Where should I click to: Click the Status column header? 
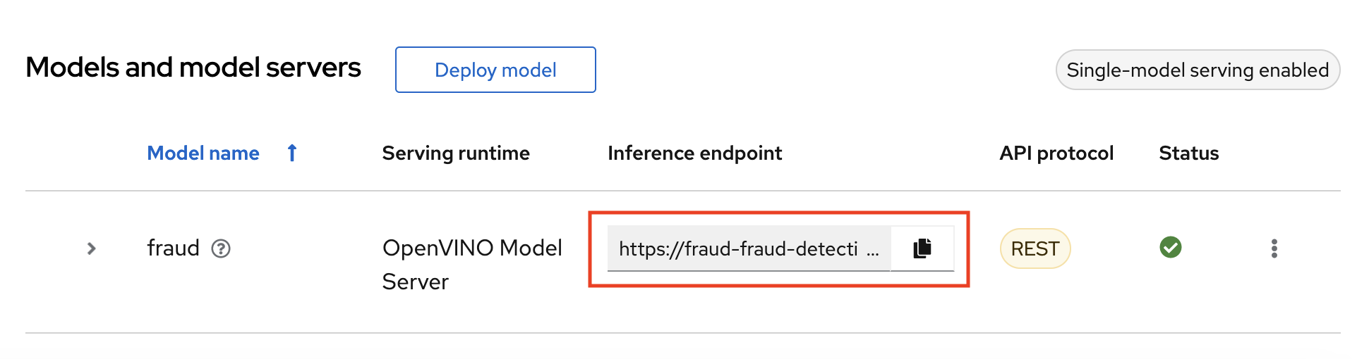[x=1188, y=153]
